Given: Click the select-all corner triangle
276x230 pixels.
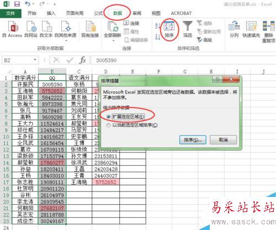Looking at the screenshot, I should [x=8, y=71].
